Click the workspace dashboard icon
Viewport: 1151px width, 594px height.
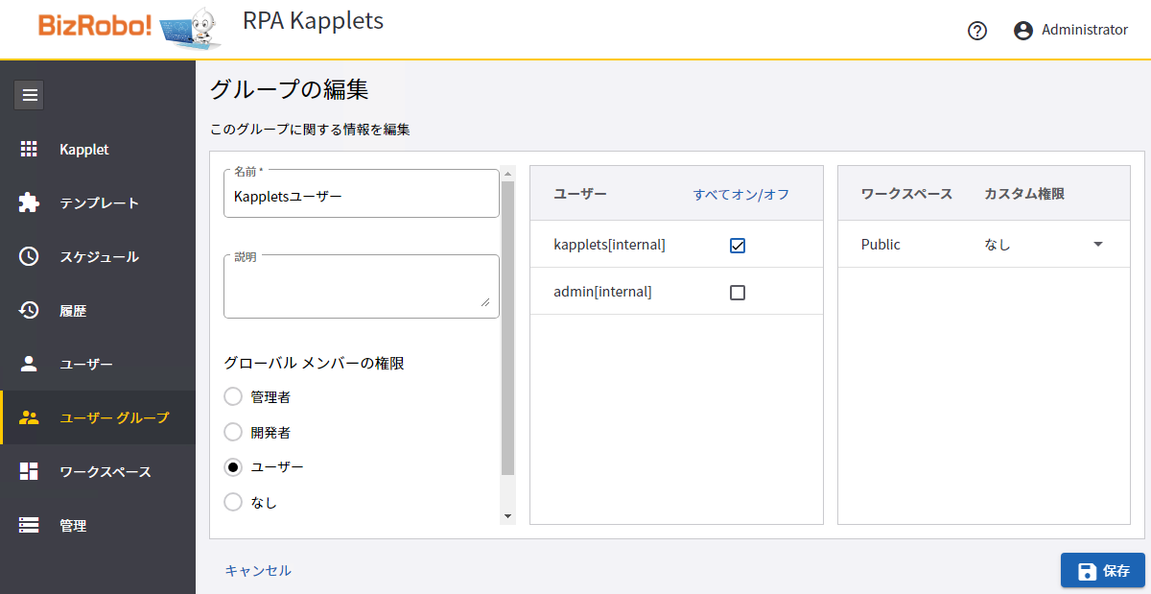(29, 471)
